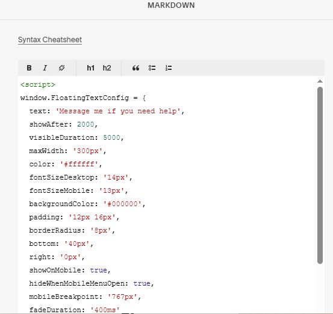
Task: Toggle bold formatting in the toolbar
Action: pos(29,68)
